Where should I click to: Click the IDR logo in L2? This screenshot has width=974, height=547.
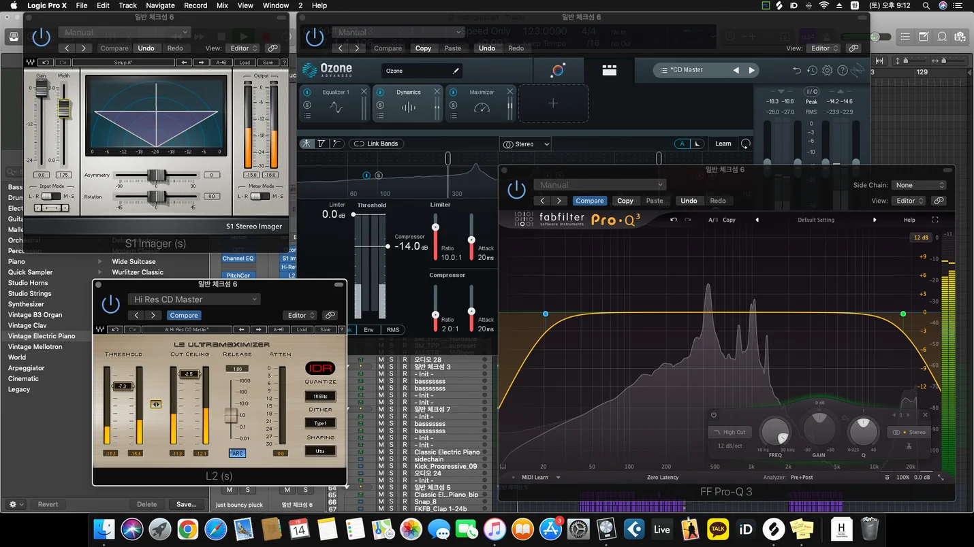(x=319, y=369)
